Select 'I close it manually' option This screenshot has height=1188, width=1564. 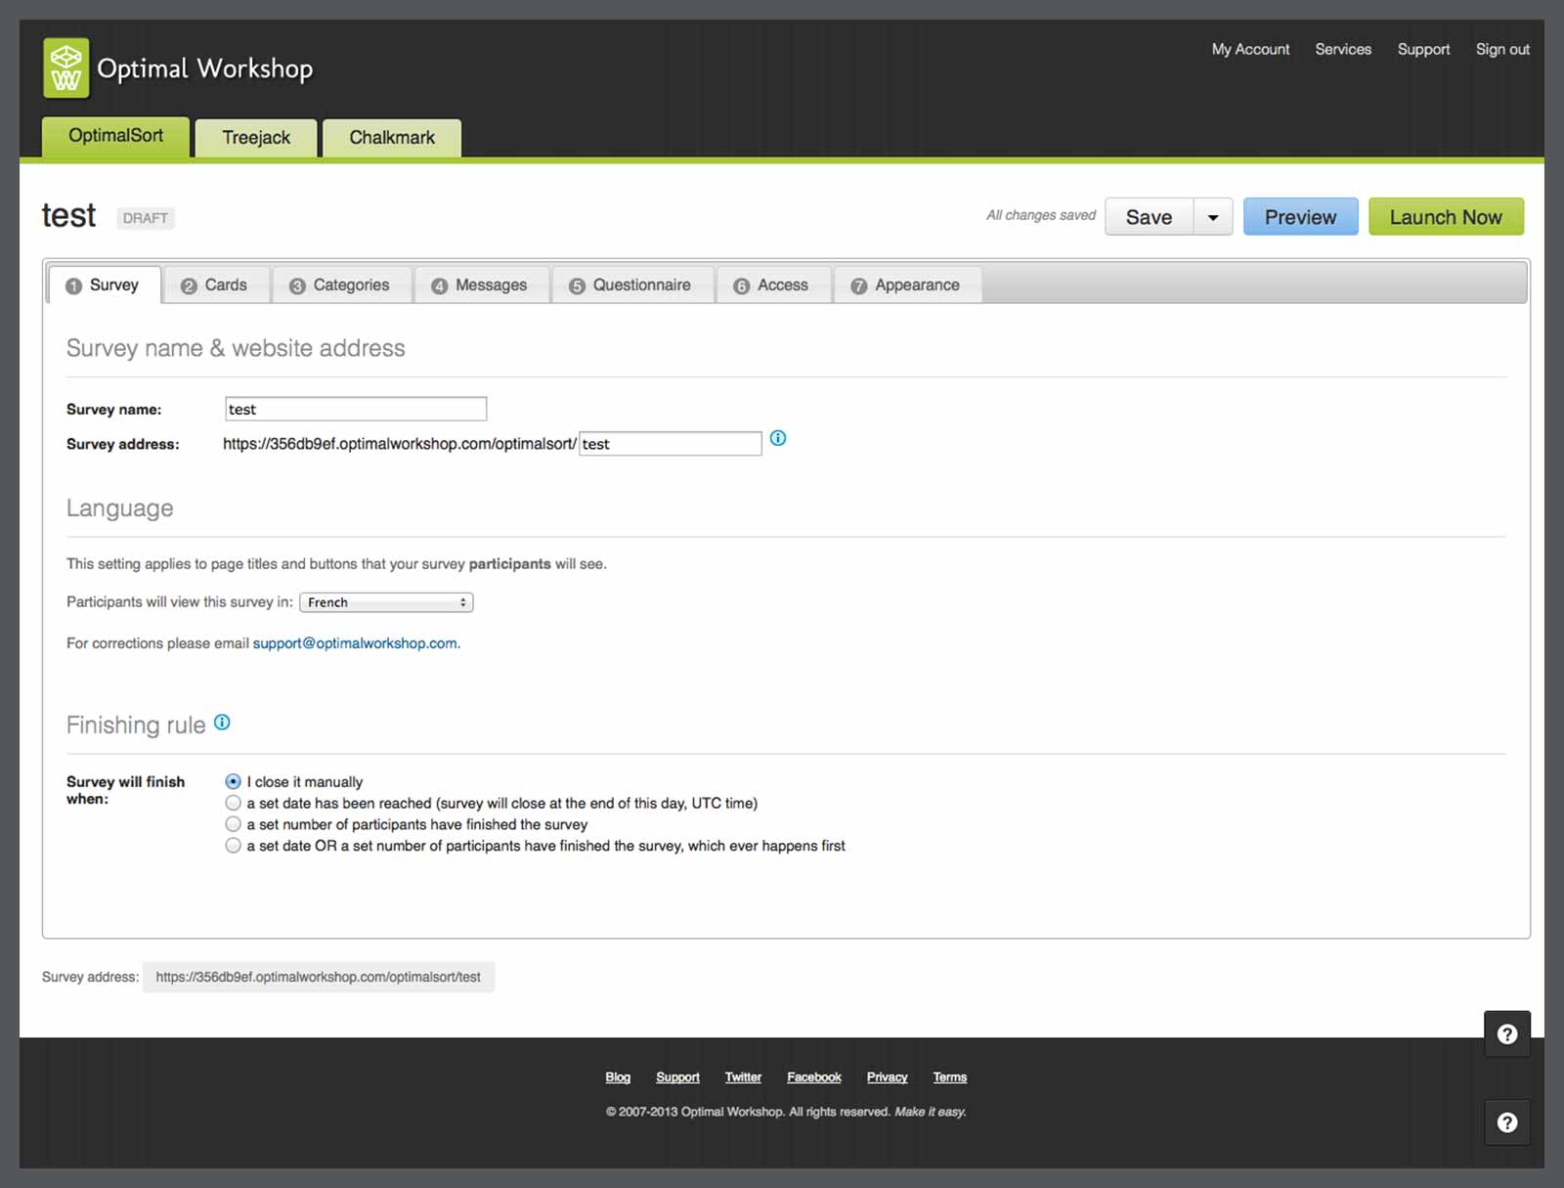coord(233,781)
